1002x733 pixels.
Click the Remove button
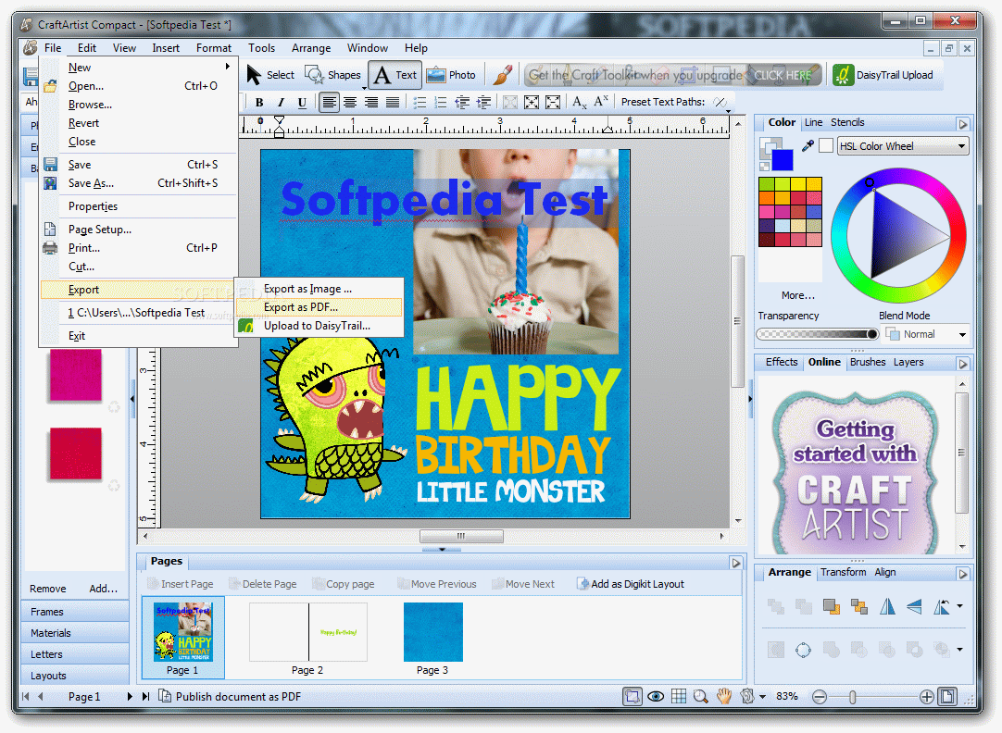pyautogui.click(x=48, y=589)
